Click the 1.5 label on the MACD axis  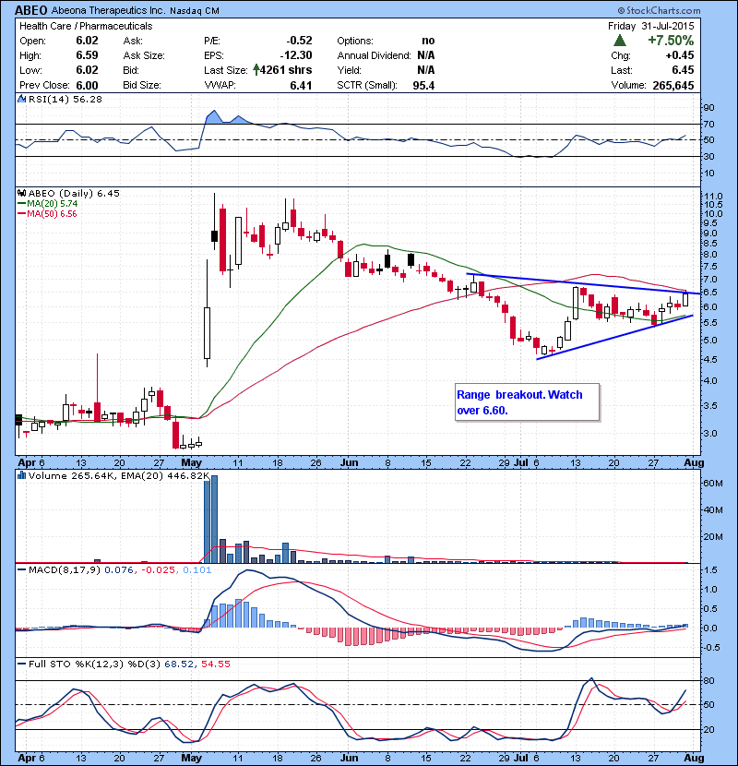(x=710, y=569)
